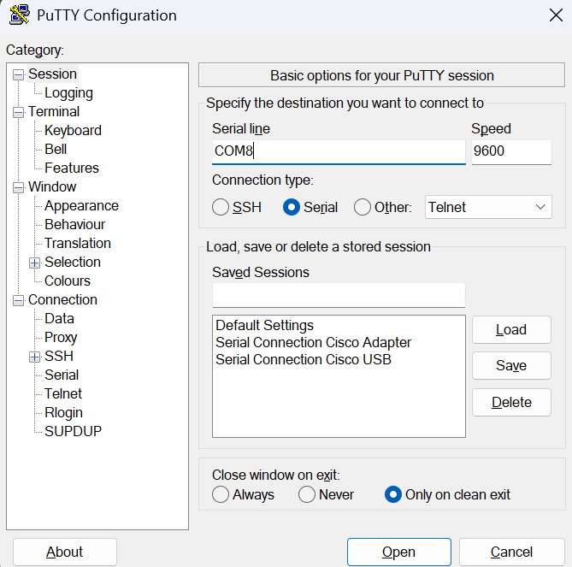Focus the Speed input field

511,151
